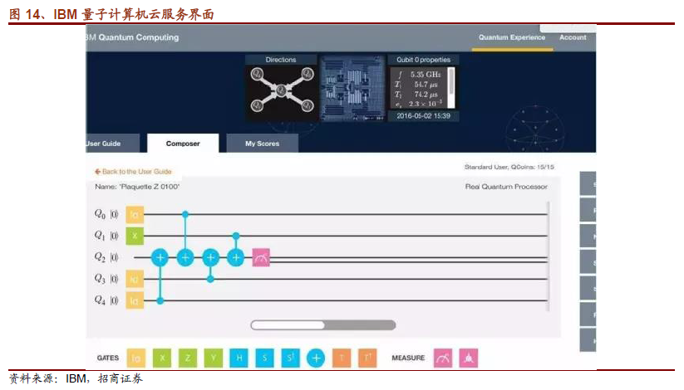This screenshot has width=684, height=390.
Task: Click the Q2 qubit label
Action: 100,257
